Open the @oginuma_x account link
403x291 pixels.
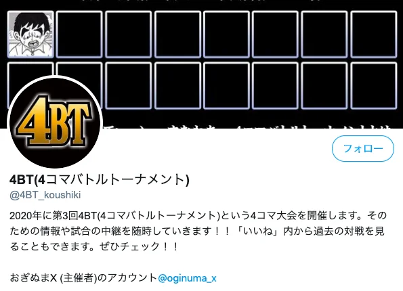[187, 278]
